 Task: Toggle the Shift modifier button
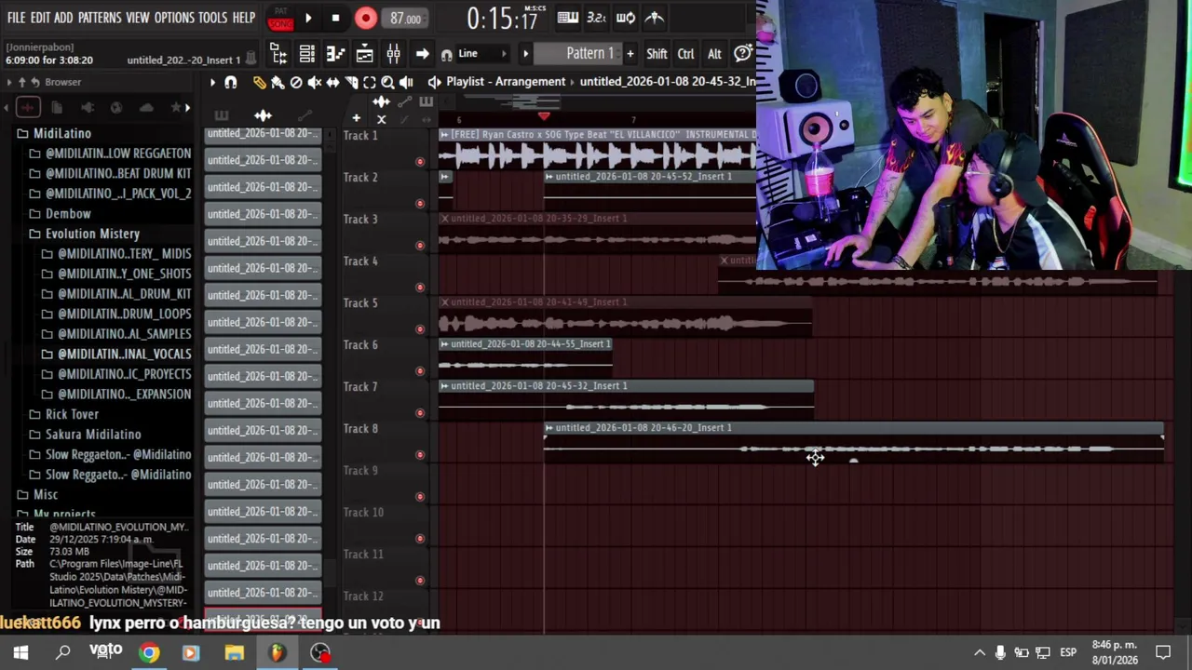click(x=657, y=54)
